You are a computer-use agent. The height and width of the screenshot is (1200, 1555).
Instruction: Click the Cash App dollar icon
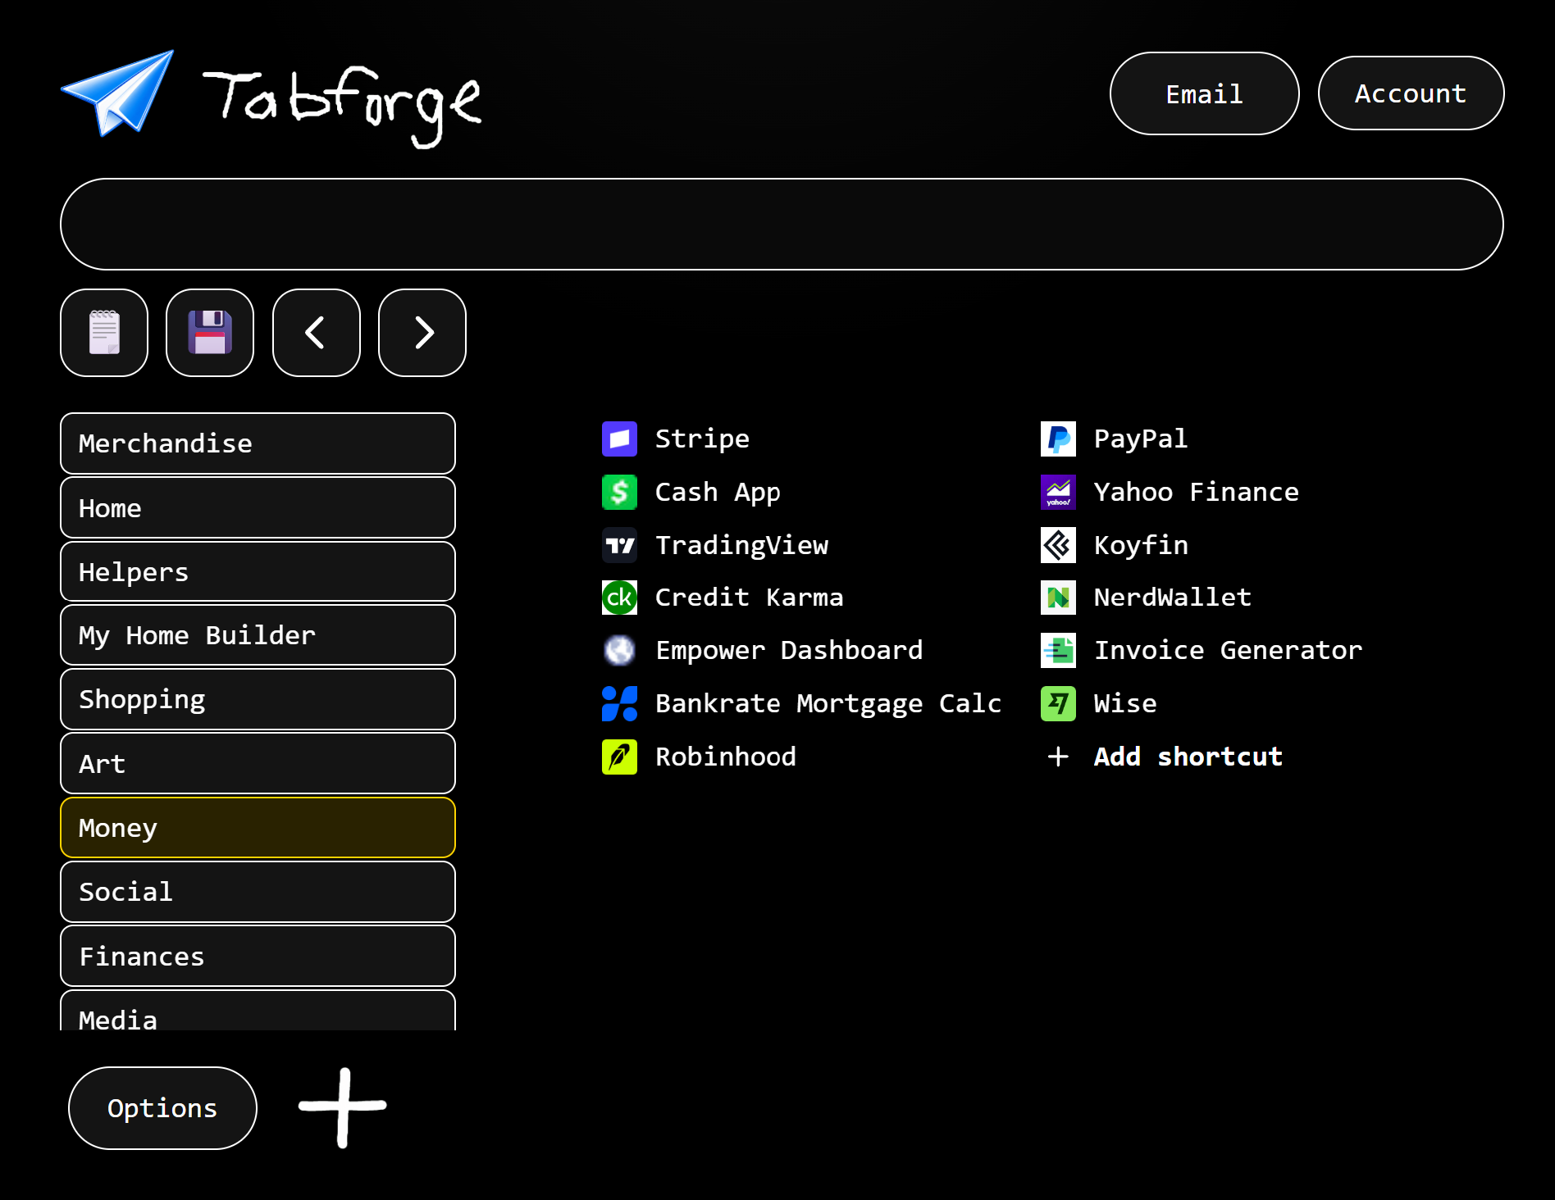tap(619, 493)
